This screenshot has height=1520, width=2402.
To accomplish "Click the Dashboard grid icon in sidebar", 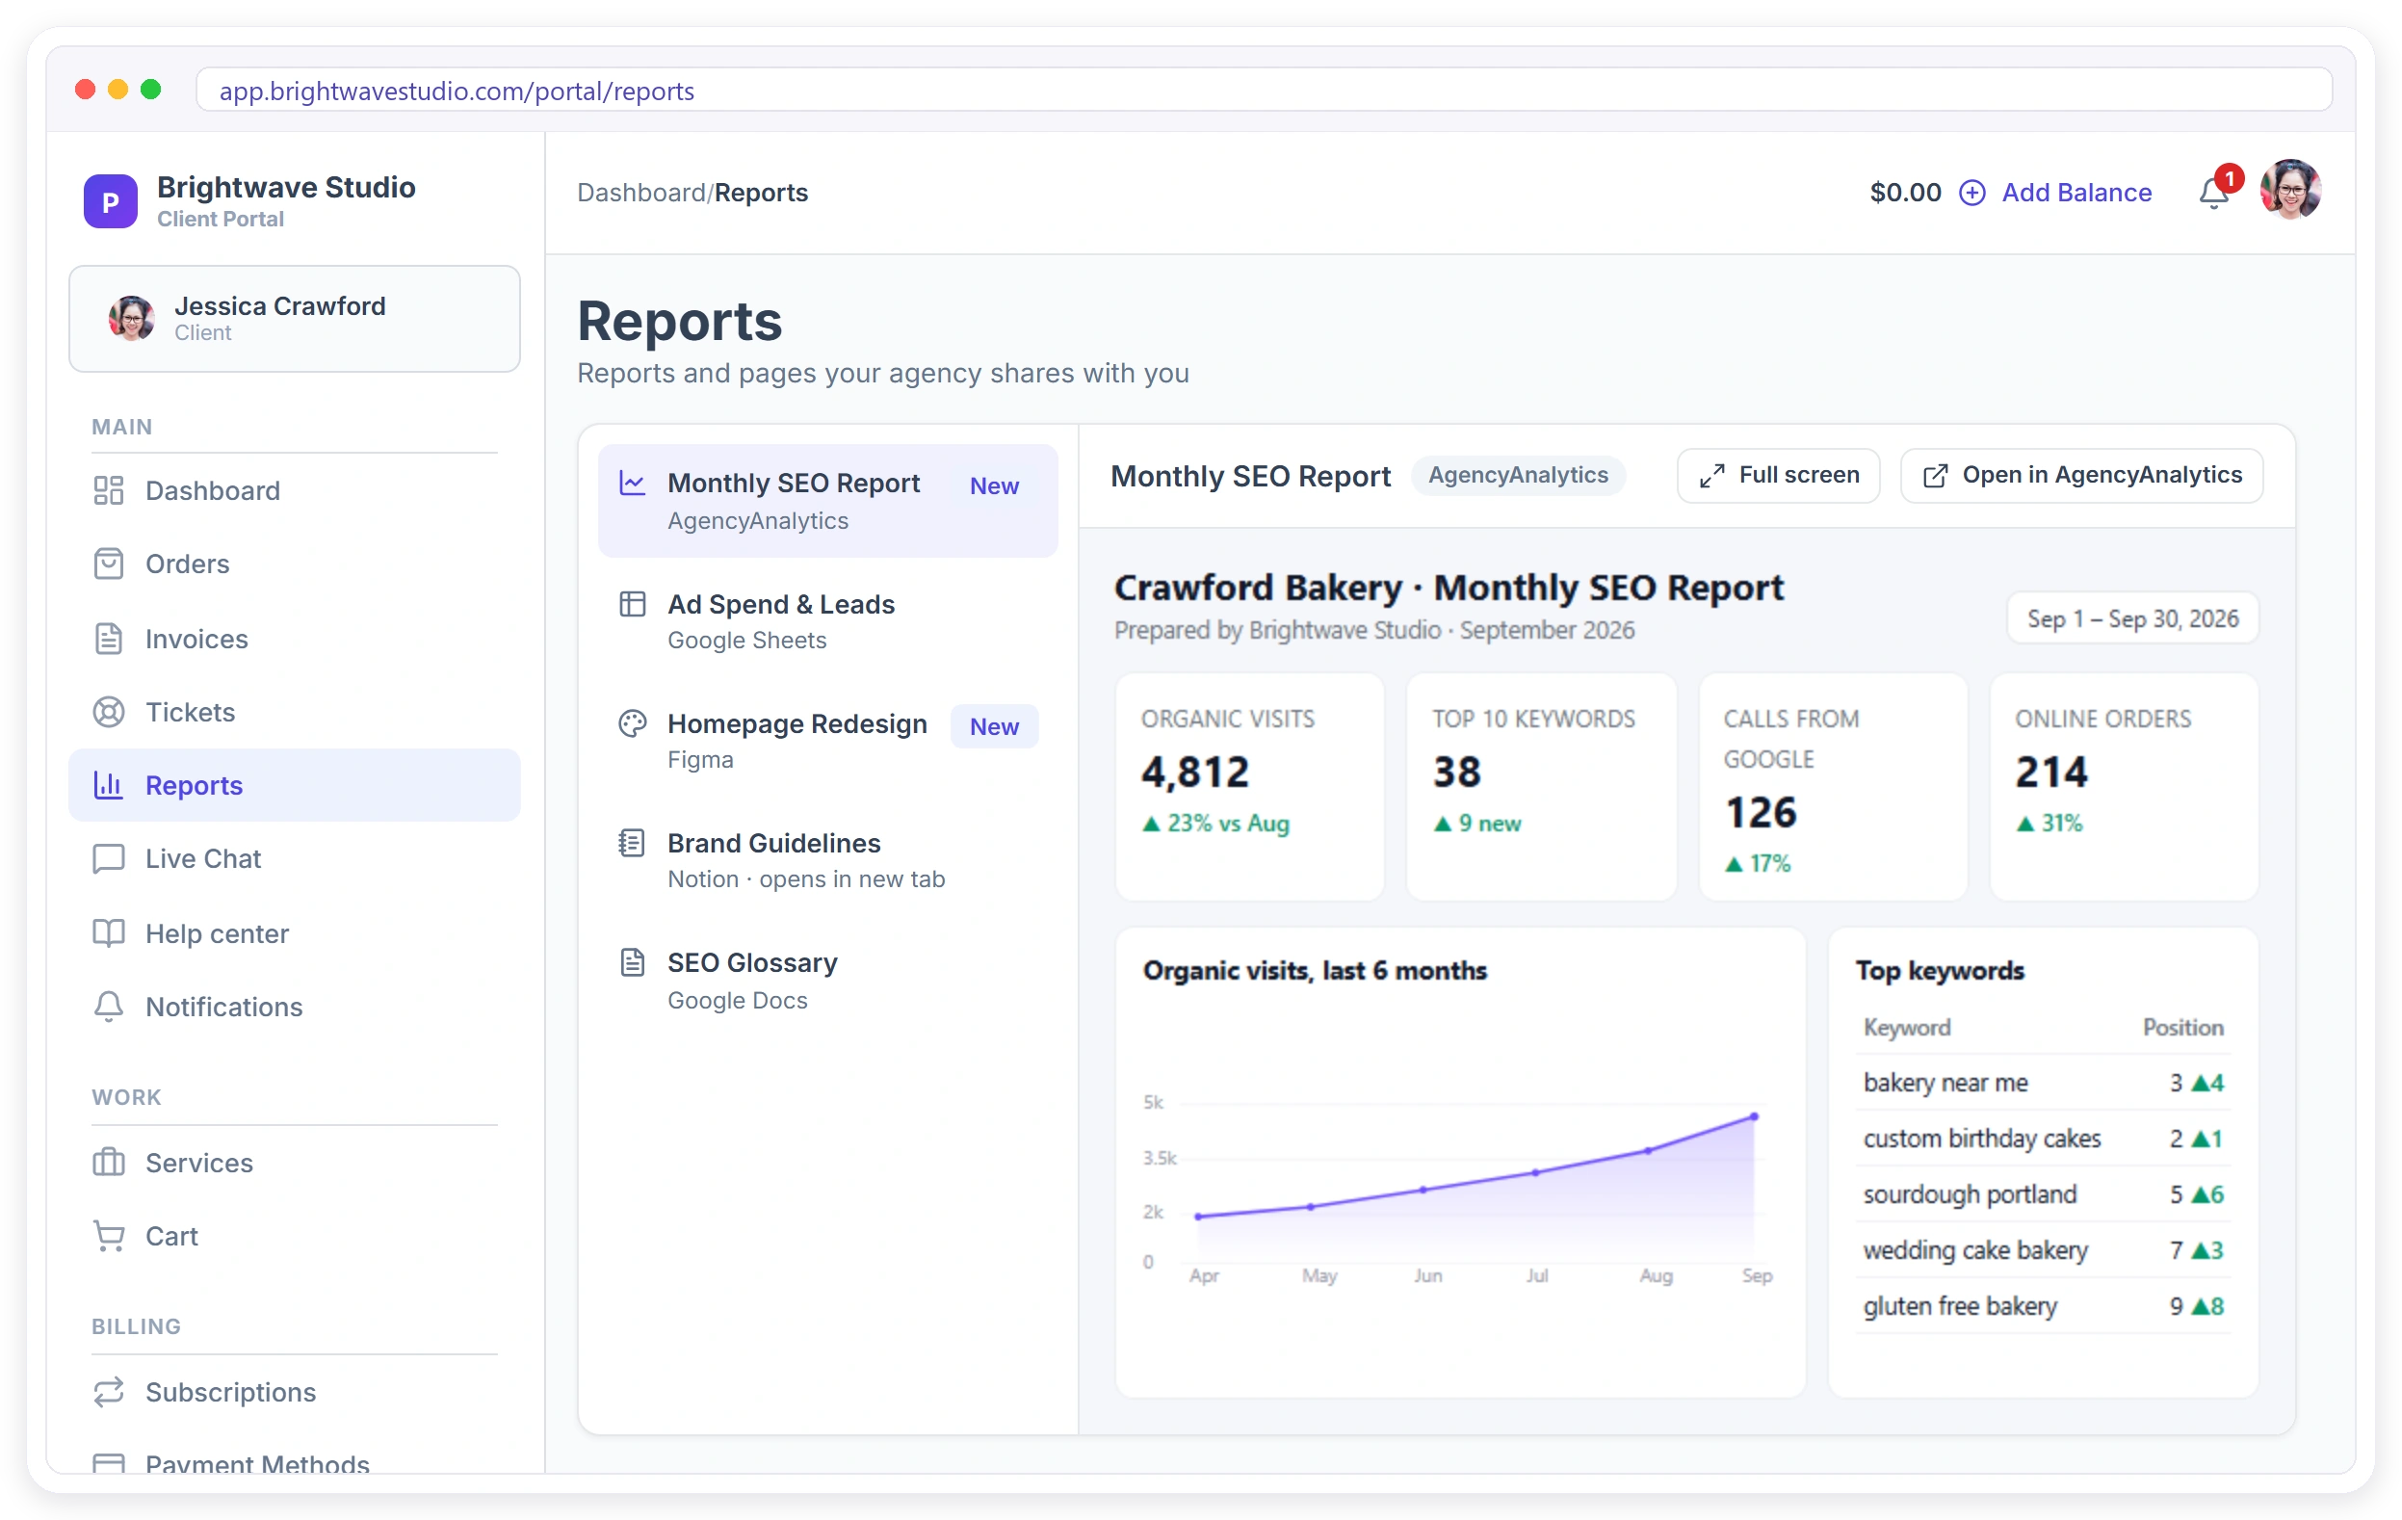I will (x=109, y=490).
